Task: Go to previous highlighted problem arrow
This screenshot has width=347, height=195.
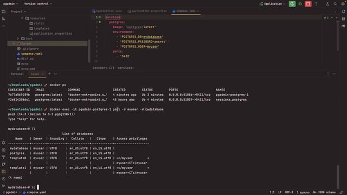Action: click(332, 18)
